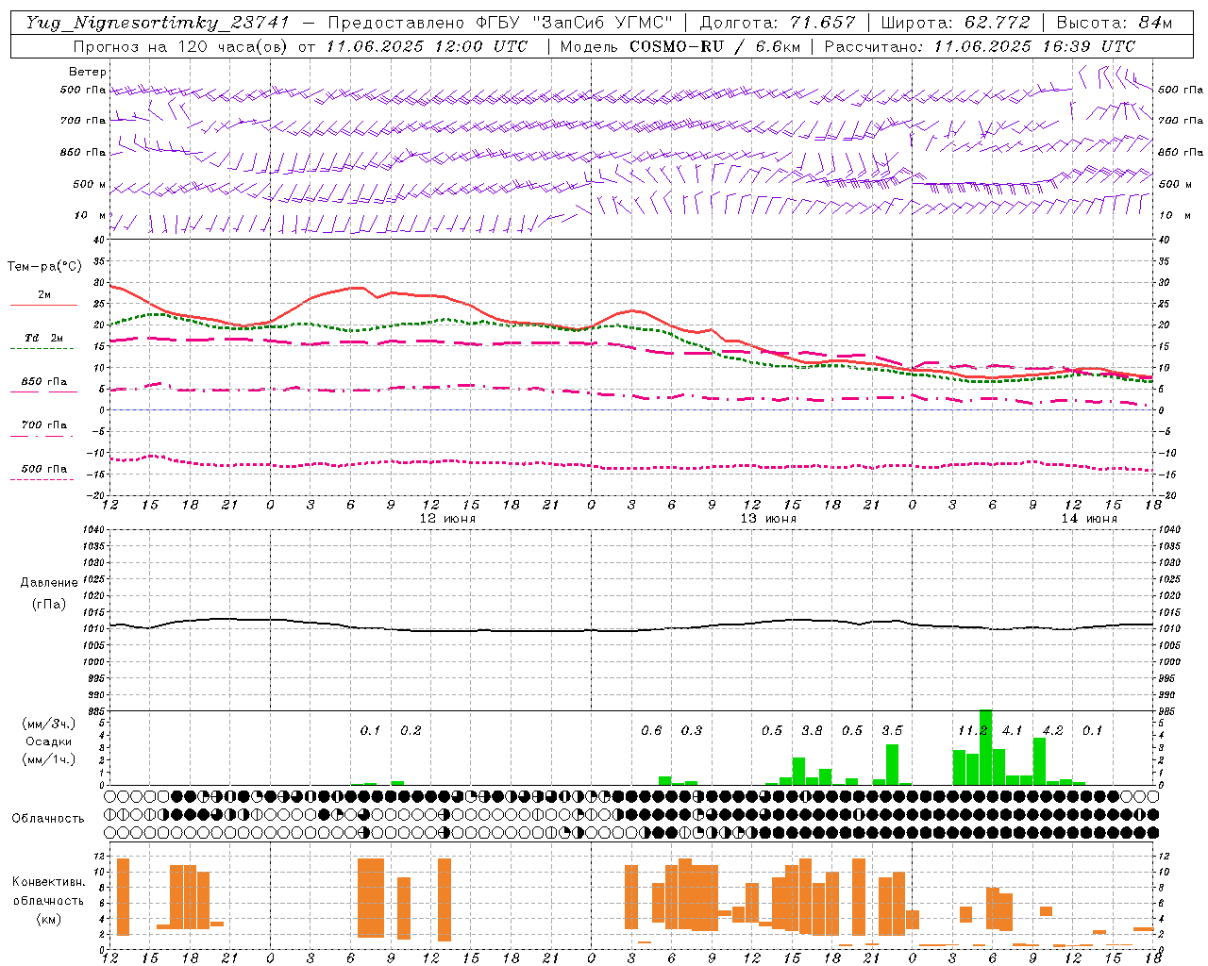Click the Ветер panel label

88,72
